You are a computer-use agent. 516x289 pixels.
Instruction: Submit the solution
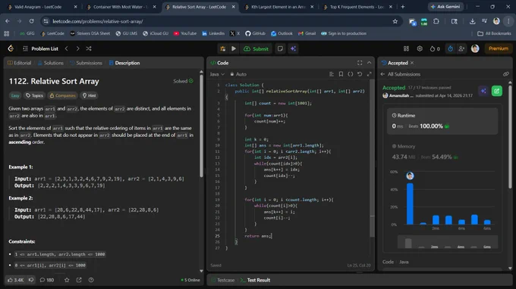pyautogui.click(x=256, y=48)
